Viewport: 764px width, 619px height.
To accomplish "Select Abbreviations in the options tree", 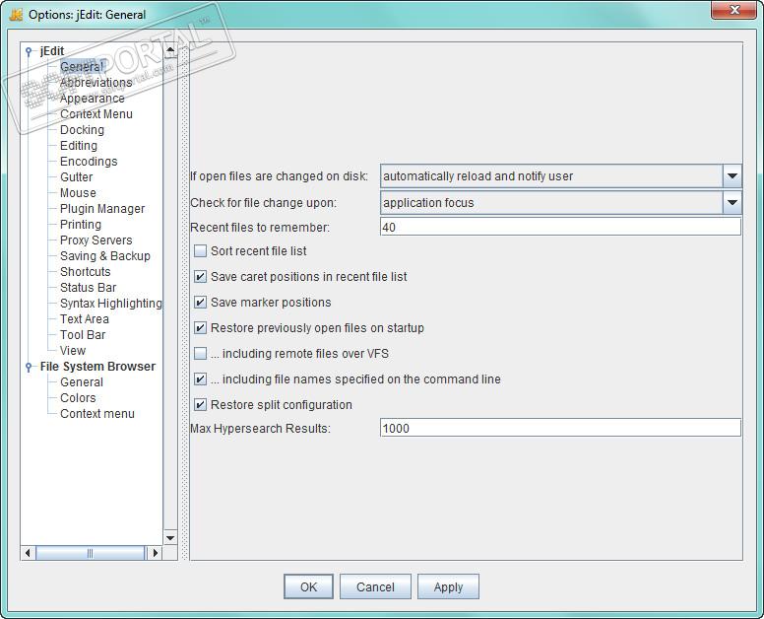I will coord(95,83).
